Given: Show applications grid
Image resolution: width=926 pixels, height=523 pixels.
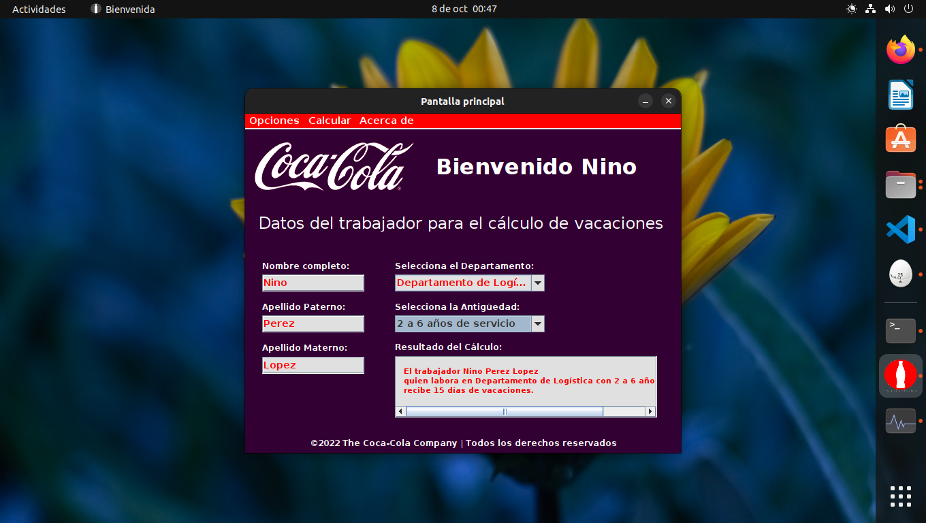Looking at the screenshot, I should point(901,496).
